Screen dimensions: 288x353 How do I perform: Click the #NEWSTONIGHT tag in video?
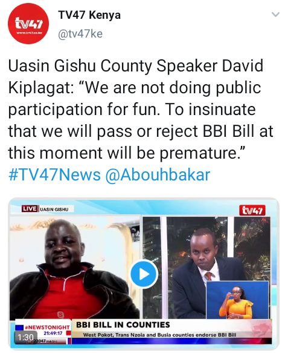pyautogui.click(x=47, y=327)
